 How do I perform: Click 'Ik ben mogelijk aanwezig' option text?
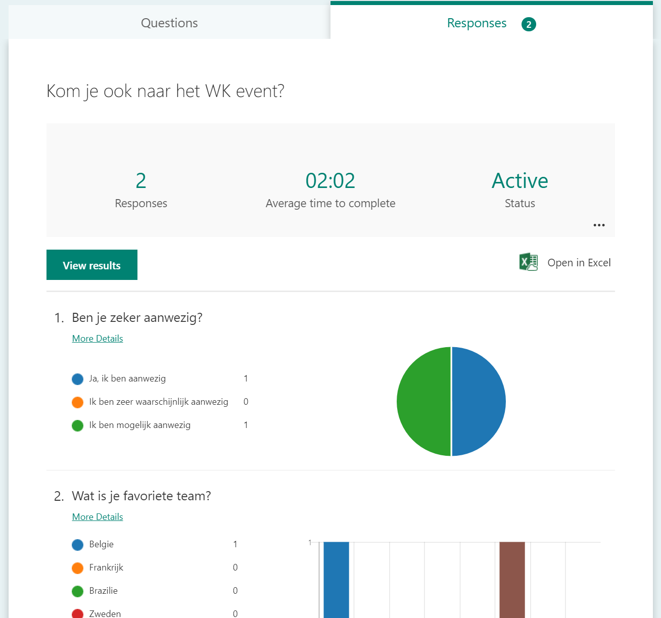[140, 425]
